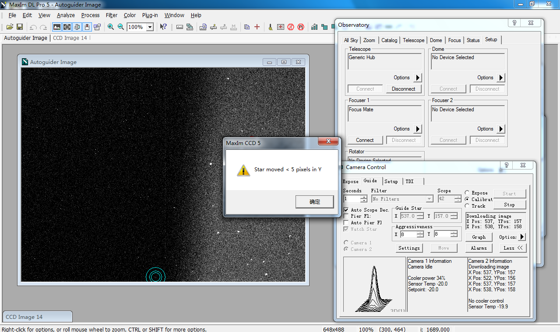The width and height of the screenshot is (560, 332).
Task: Click the red circle with dark square icon
Action: pos(301,27)
